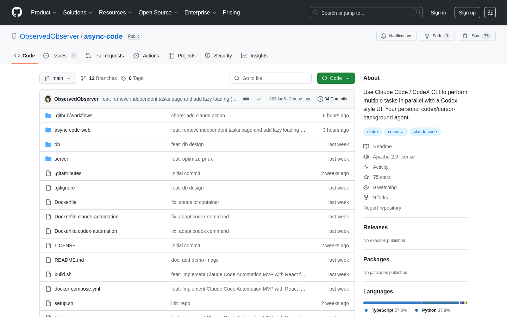Open the command palette settings icon
Screen dimensions: 507x317
(490, 13)
